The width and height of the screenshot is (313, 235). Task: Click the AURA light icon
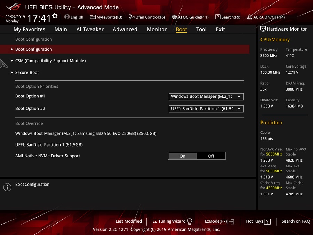coord(249,17)
